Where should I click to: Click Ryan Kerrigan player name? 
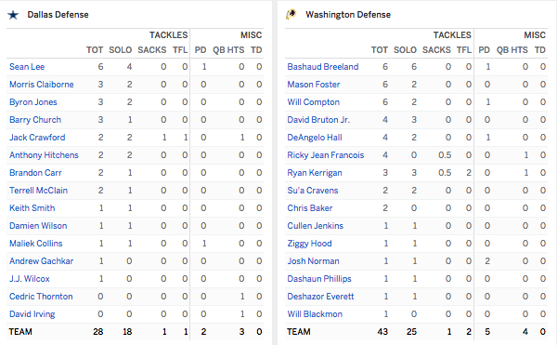315,173
